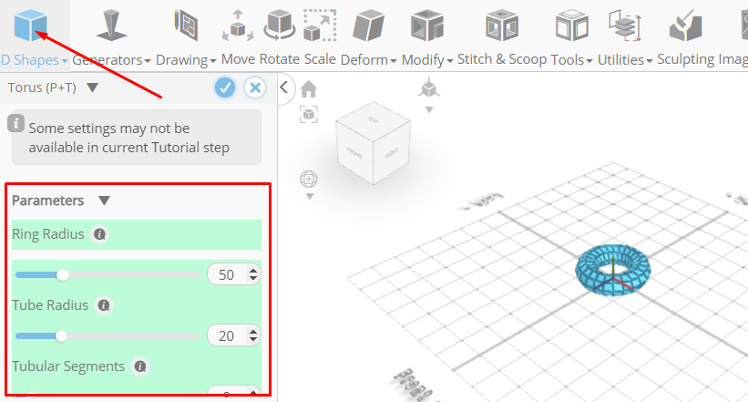Screen dimensions: 748x402
Task: Click the Sculpting tool icon
Action: click(685, 26)
